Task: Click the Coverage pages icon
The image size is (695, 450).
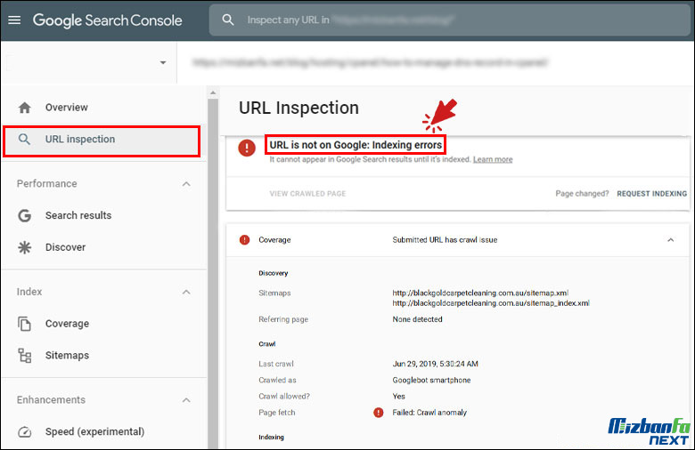Action: tap(24, 324)
